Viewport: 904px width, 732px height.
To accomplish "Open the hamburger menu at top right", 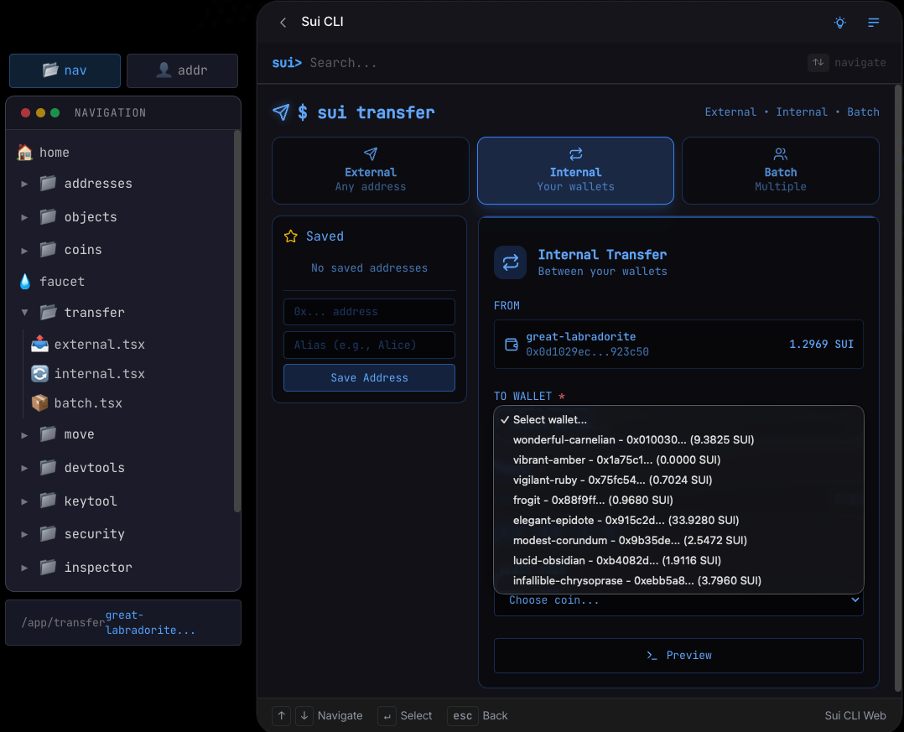I will click(x=873, y=23).
